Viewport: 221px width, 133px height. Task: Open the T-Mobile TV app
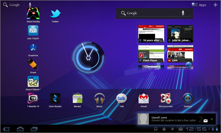pyautogui.click(x=33, y=100)
